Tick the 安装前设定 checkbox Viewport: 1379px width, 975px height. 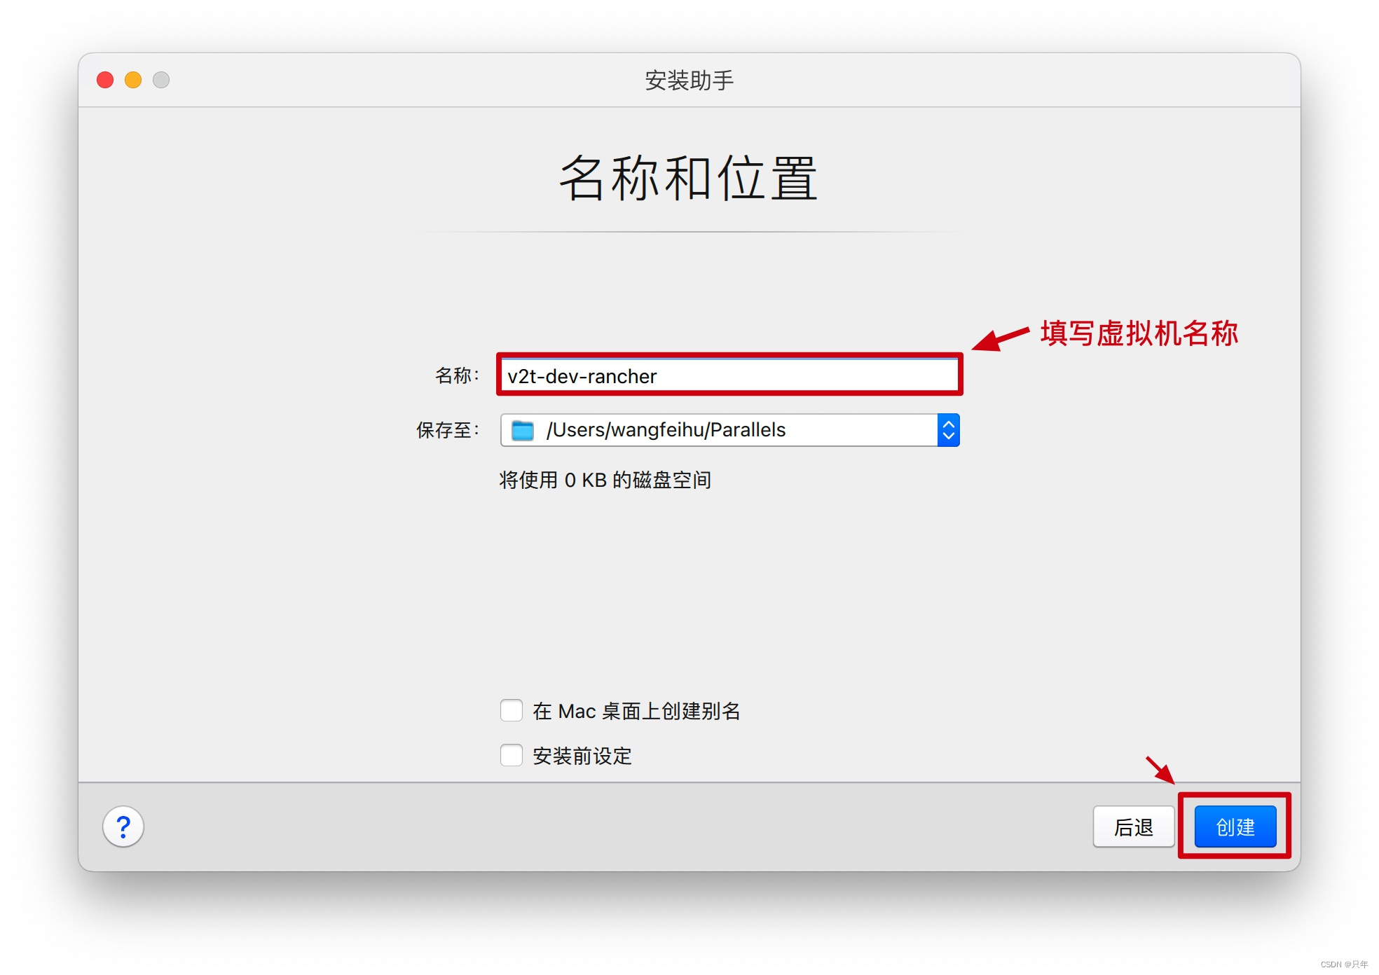(x=512, y=755)
